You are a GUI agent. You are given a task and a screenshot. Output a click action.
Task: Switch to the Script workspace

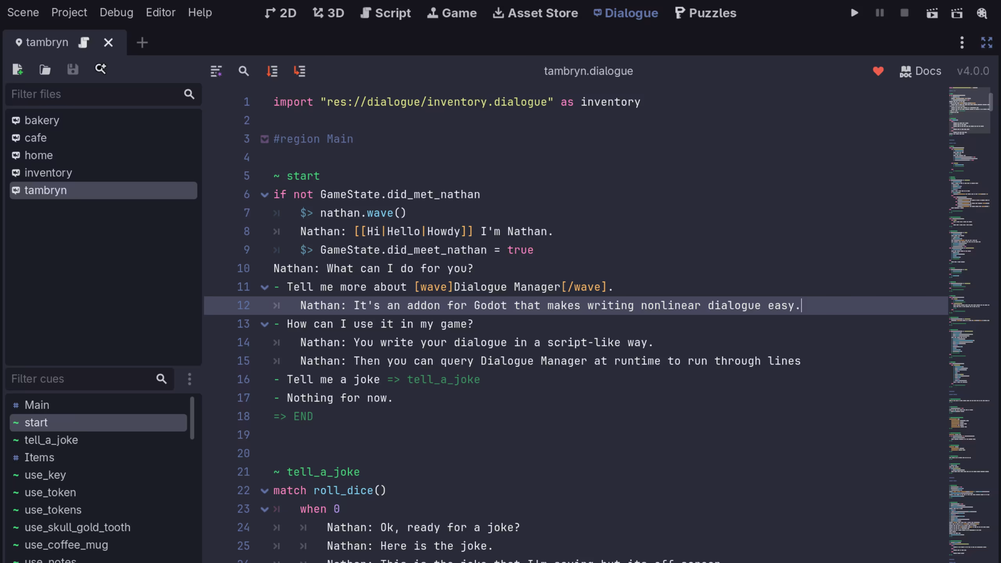tap(385, 13)
